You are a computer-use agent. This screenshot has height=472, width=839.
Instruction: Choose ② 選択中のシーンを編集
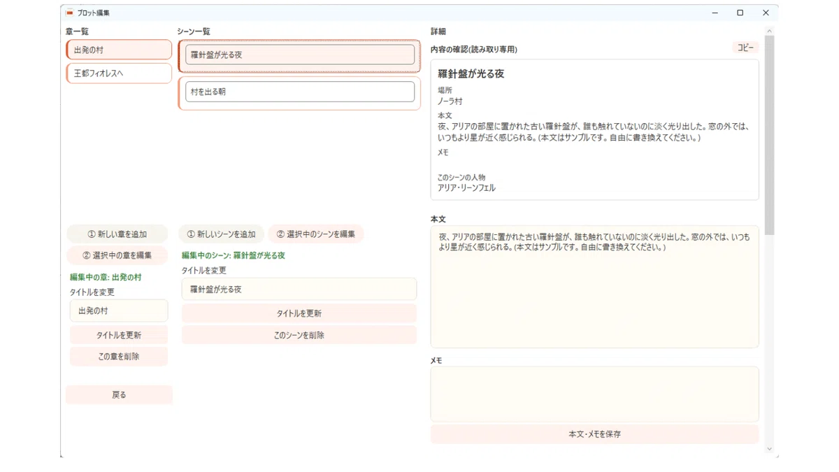(x=316, y=234)
